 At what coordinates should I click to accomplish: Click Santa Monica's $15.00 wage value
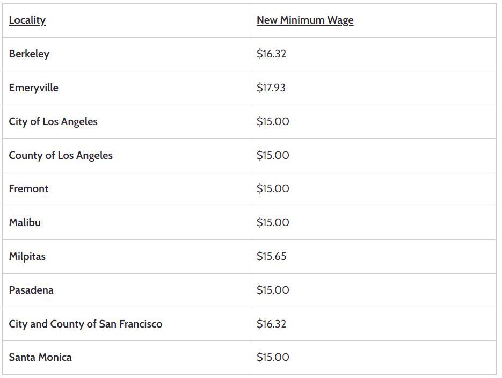point(273,357)
